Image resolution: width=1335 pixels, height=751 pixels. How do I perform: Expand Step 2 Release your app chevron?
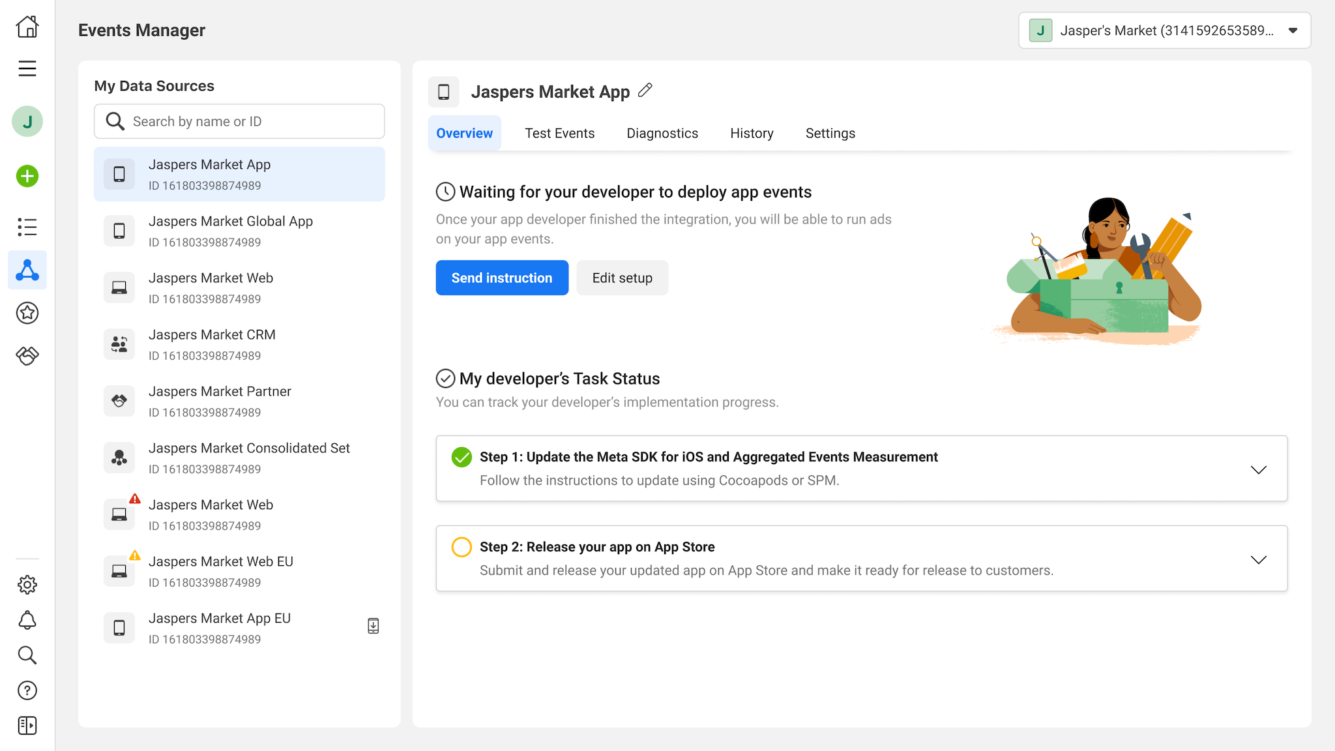point(1258,559)
